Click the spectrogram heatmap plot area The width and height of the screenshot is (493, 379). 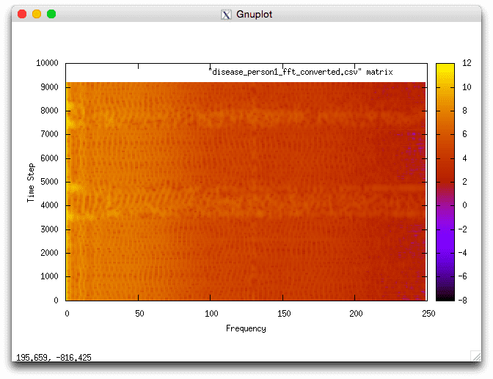246,191
